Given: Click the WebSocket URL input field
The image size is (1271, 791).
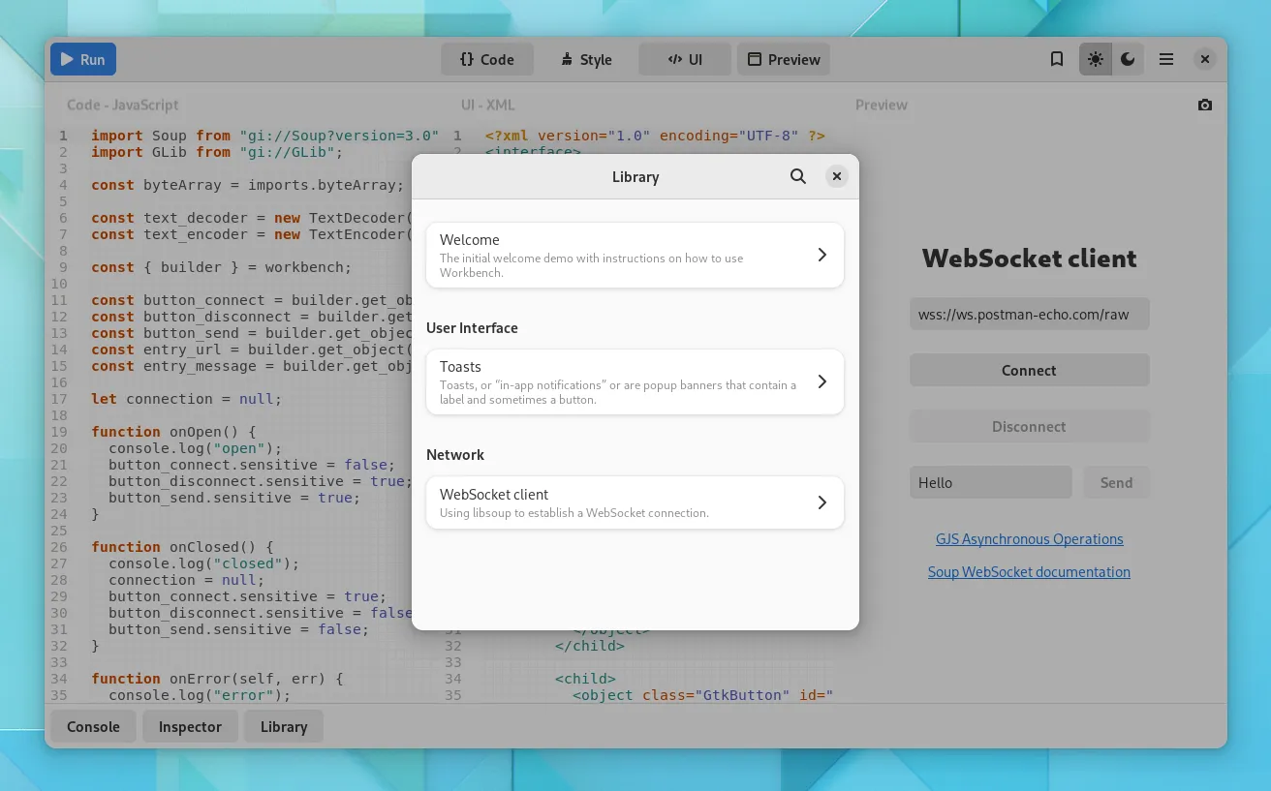Looking at the screenshot, I should tap(1029, 314).
